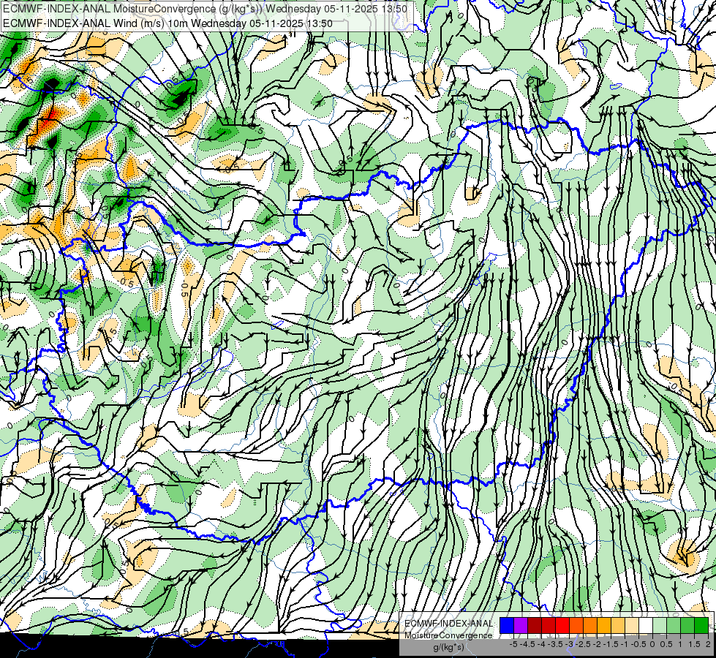Click the g/(kg*s) unit label in legend
The height and width of the screenshot is (658, 716).
pos(448,648)
